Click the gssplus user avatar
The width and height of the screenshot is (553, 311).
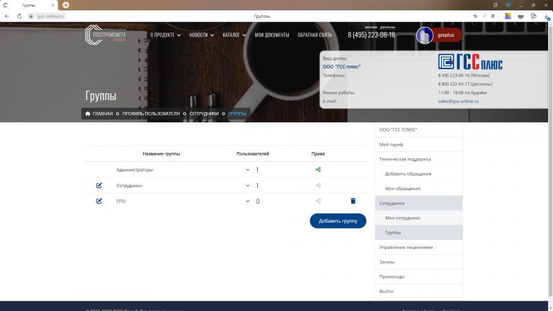(x=424, y=35)
